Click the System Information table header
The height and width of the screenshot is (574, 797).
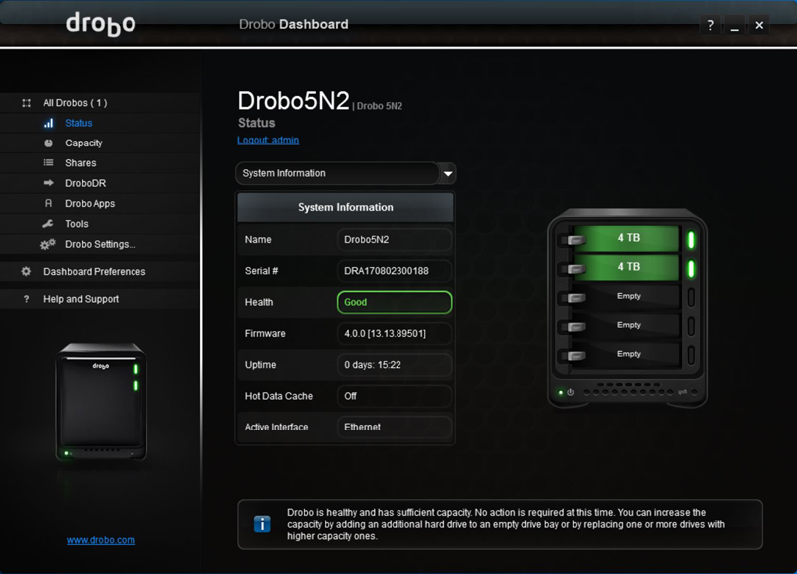(345, 207)
